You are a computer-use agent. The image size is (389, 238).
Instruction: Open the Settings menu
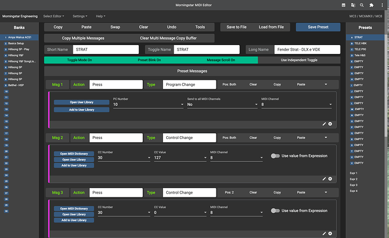point(80,16)
